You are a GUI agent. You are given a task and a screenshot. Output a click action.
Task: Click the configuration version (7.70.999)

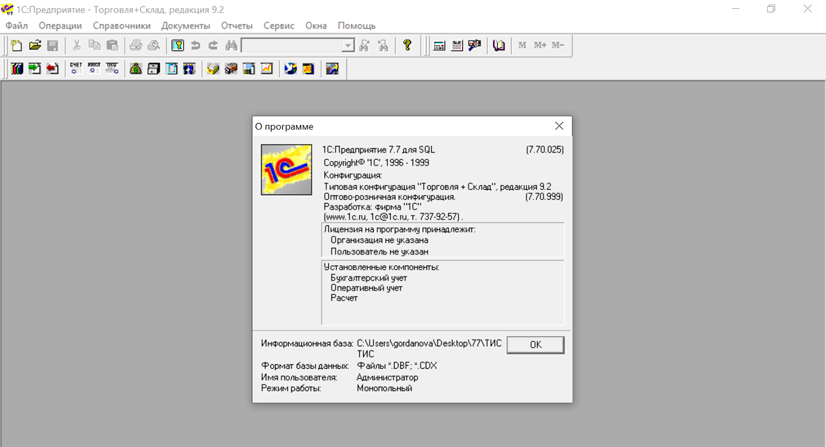point(544,196)
